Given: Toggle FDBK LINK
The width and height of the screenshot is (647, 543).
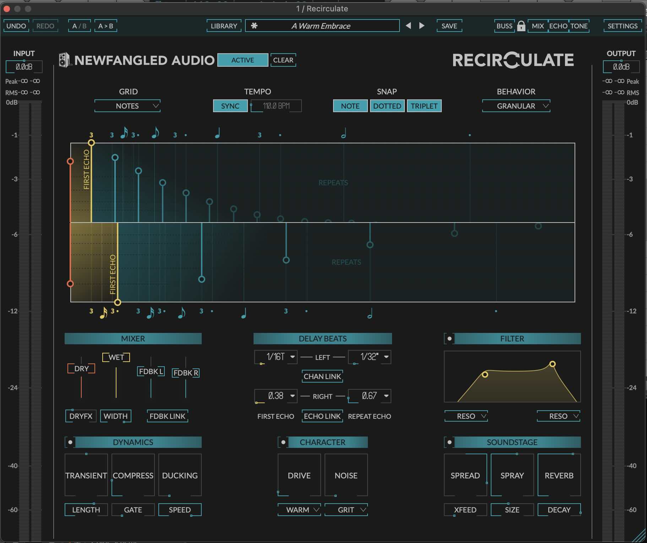Looking at the screenshot, I should [167, 416].
